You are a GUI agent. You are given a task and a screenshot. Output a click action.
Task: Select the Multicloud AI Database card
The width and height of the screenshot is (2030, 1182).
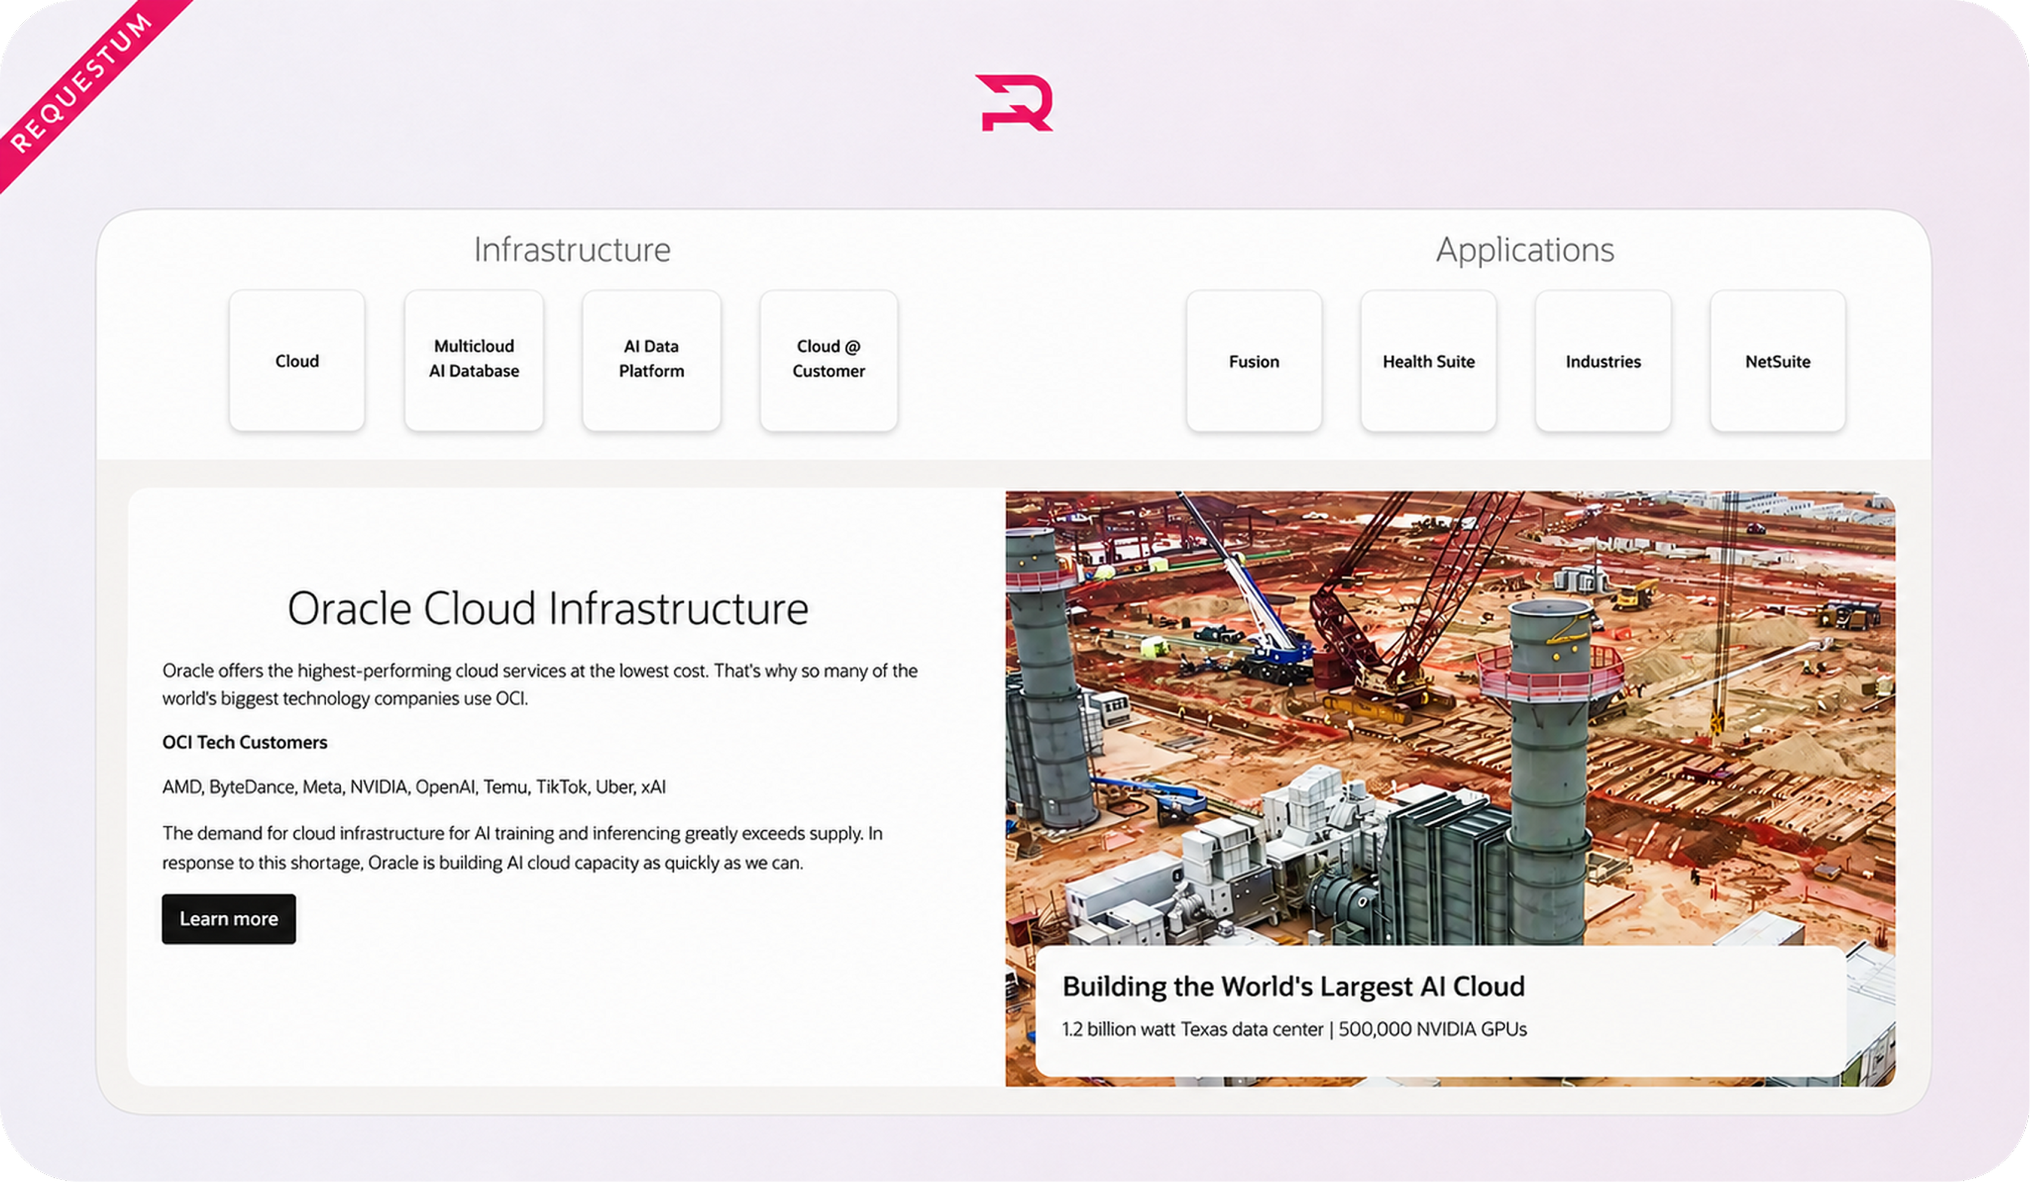[473, 361]
